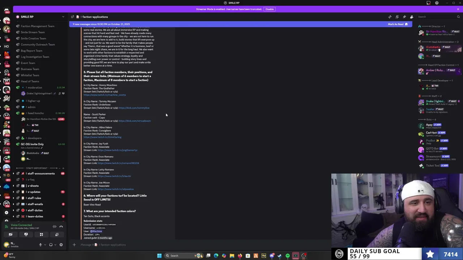Open soundboard in voice panel

coord(57,235)
